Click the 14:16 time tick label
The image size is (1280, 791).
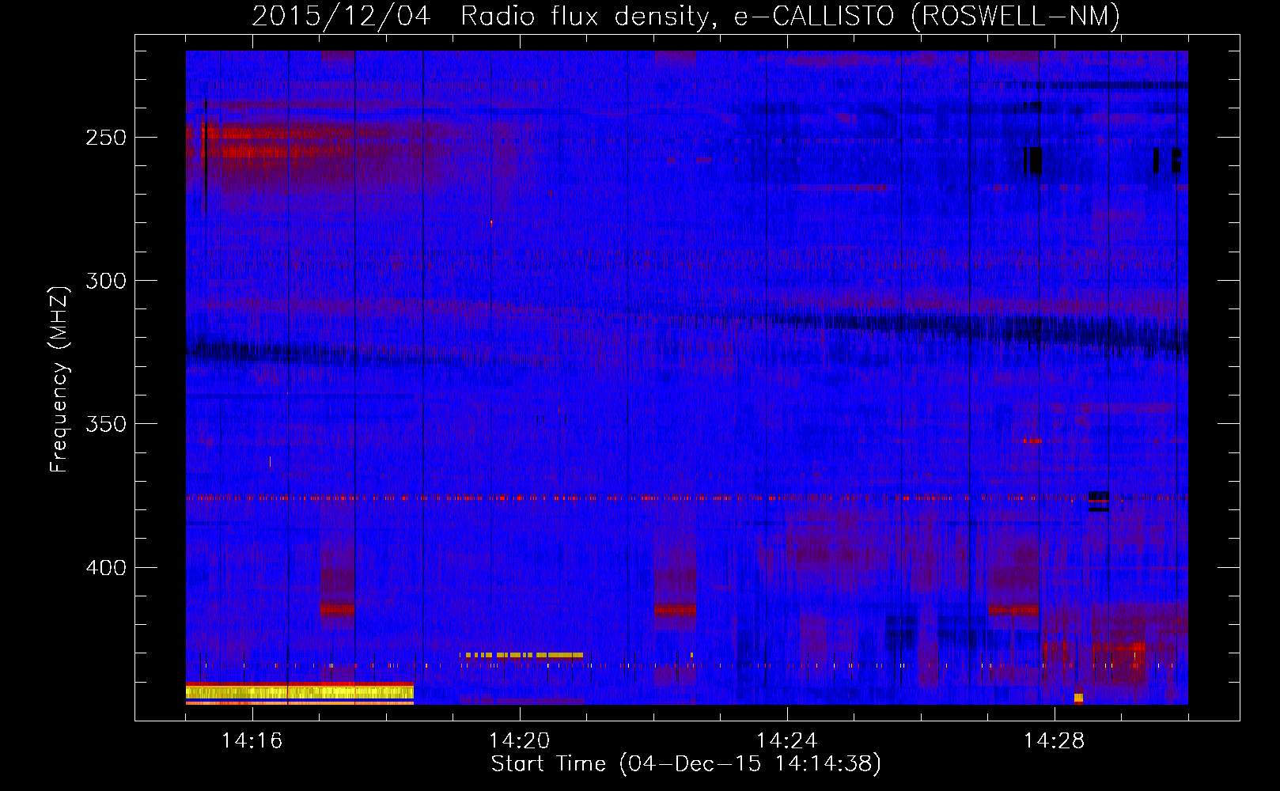[252, 740]
